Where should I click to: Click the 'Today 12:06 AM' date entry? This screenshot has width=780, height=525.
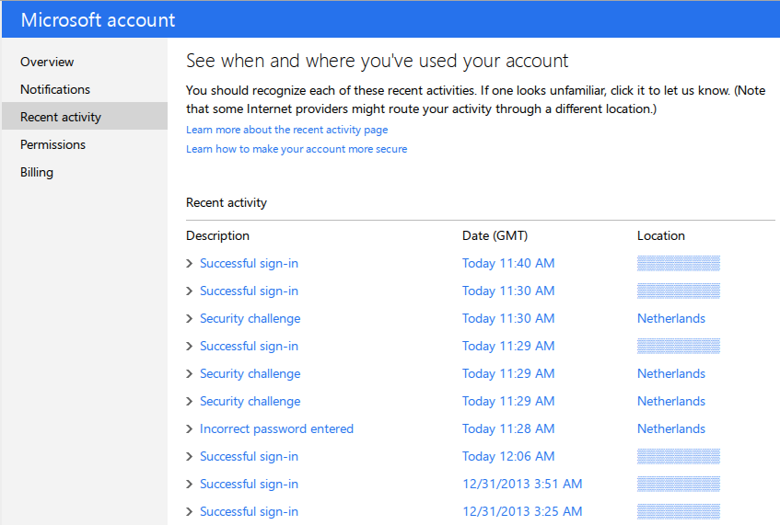(508, 456)
